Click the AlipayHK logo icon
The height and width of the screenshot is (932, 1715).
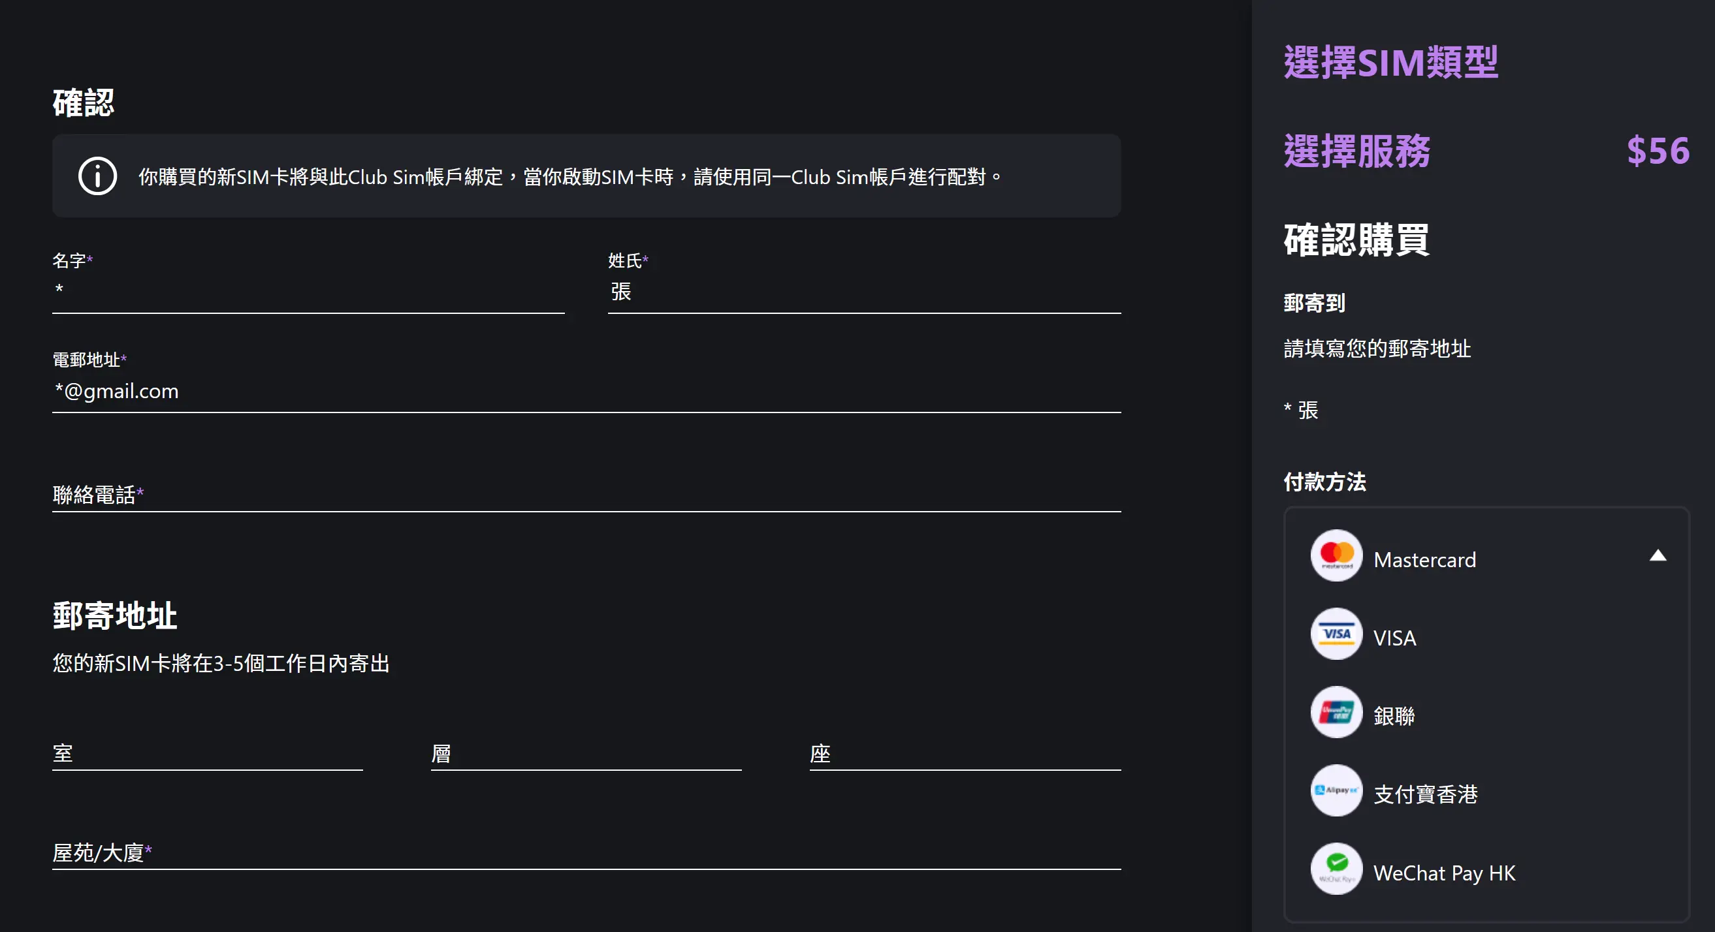pyautogui.click(x=1336, y=791)
